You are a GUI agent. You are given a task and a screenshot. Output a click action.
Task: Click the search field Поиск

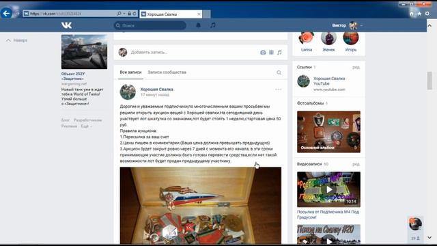[150, 25]
